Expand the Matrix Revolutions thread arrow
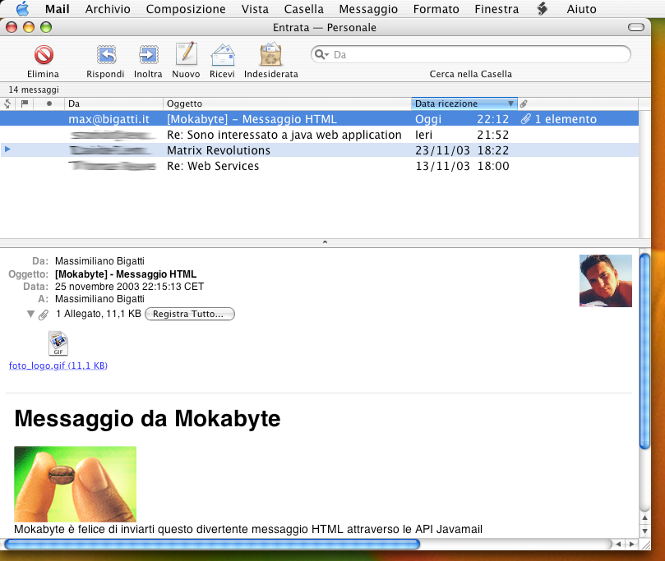Screen dimensions: 665x561 (7, 149)
